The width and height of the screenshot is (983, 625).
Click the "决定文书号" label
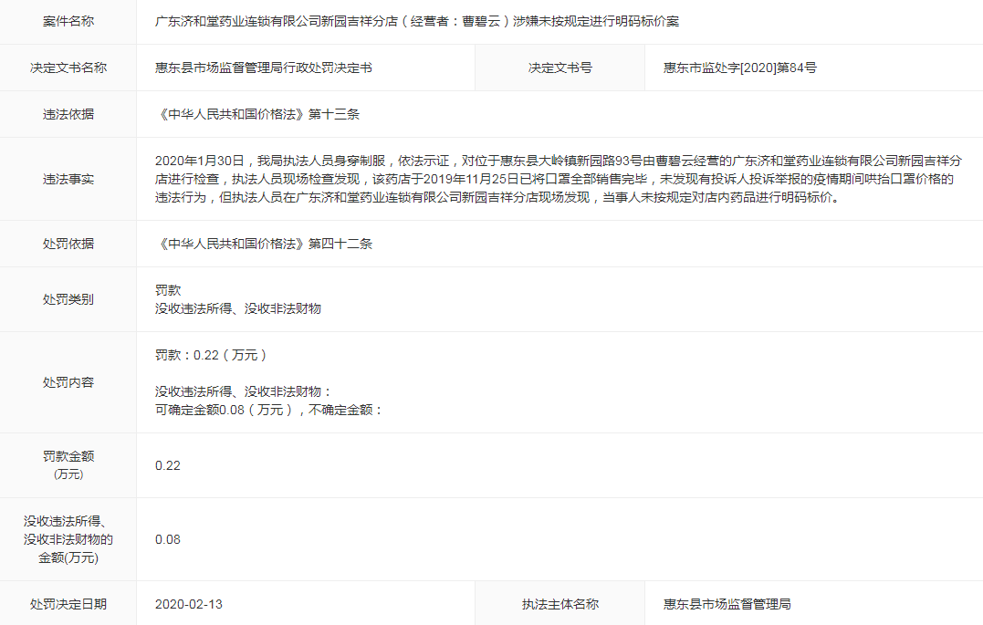(559, 68)
